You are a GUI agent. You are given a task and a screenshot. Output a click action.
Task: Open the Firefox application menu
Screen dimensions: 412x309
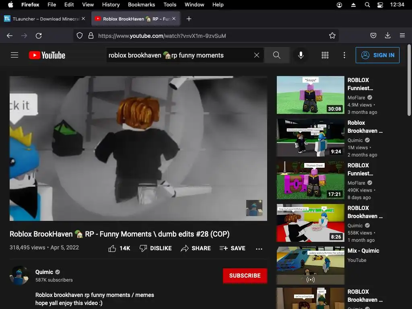[x=30, y=4]
